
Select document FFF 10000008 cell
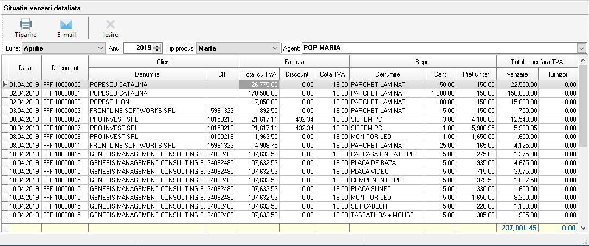click(x=65, y=137)
